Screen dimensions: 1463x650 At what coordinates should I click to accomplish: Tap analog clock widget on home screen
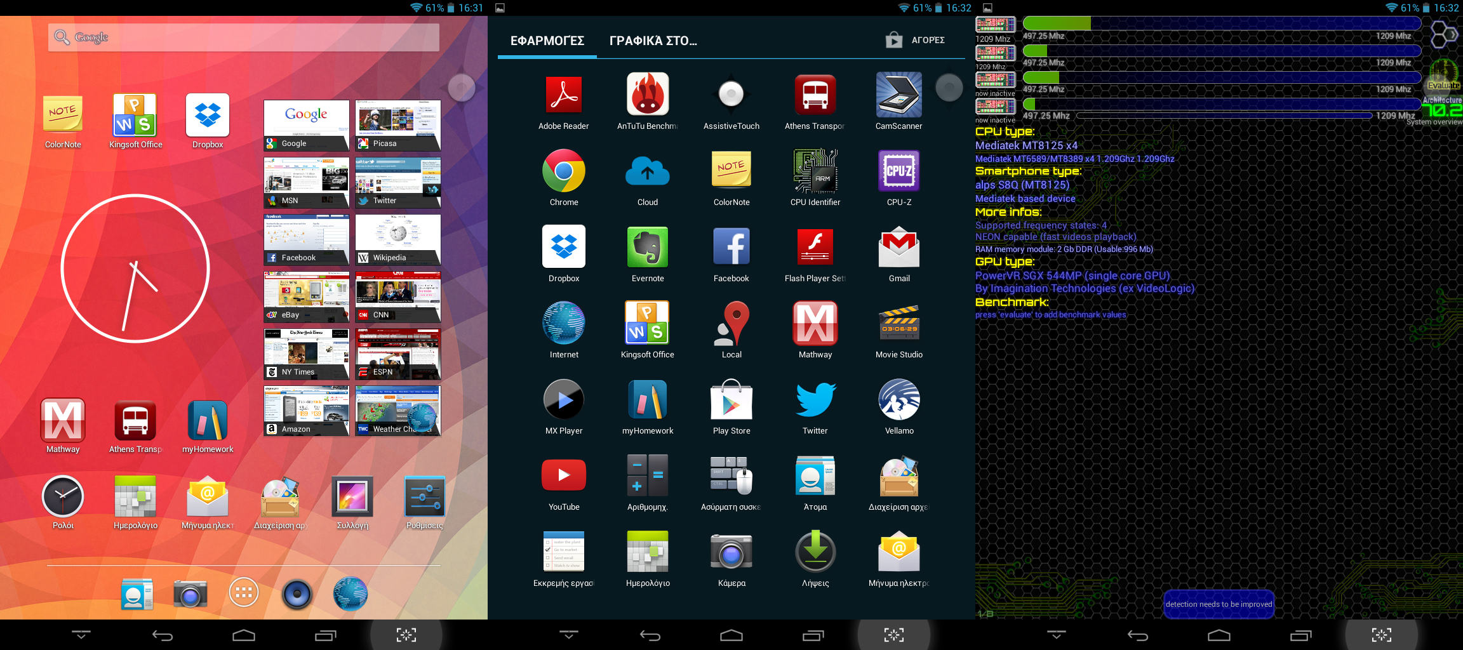click(135, 269)
